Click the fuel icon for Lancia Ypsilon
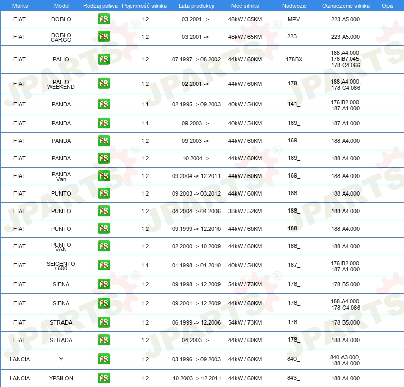Viewport: 404px width, 387px height. [103, 378]
